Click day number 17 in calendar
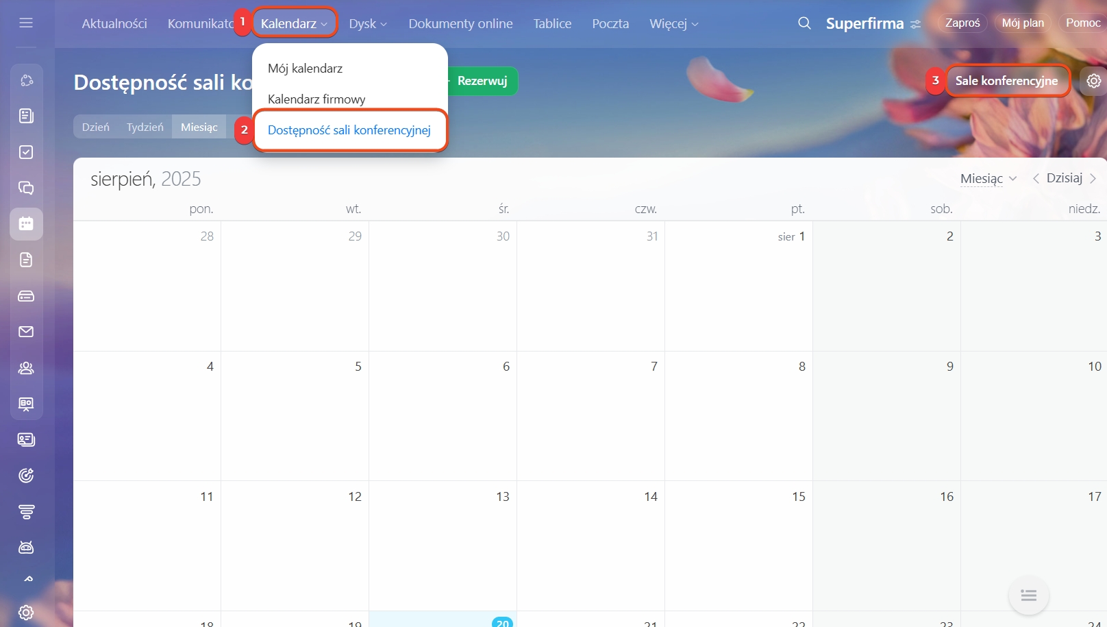The width and height of the screenshot is (1107, 627). pyautogui.click(x=1095, y=496)
